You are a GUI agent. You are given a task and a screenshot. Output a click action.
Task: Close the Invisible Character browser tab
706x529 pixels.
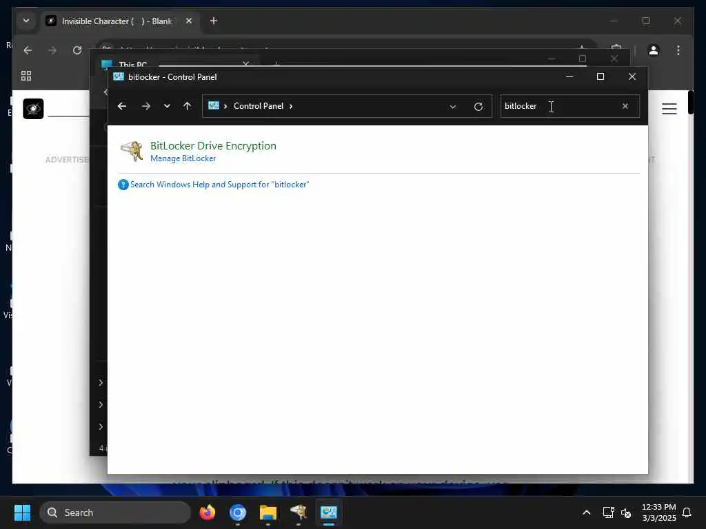tap(189, 21)
